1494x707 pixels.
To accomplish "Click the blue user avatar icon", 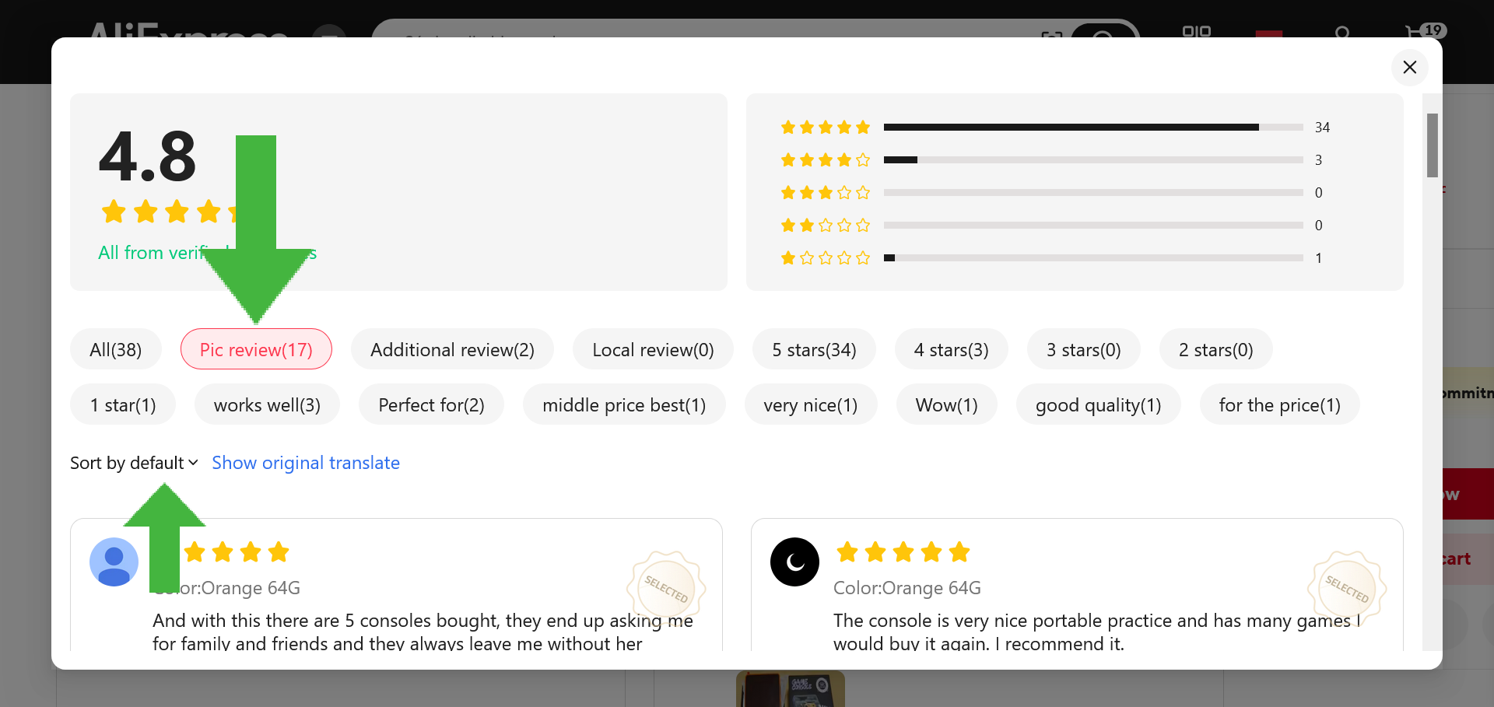I will (x=114, y=562).
